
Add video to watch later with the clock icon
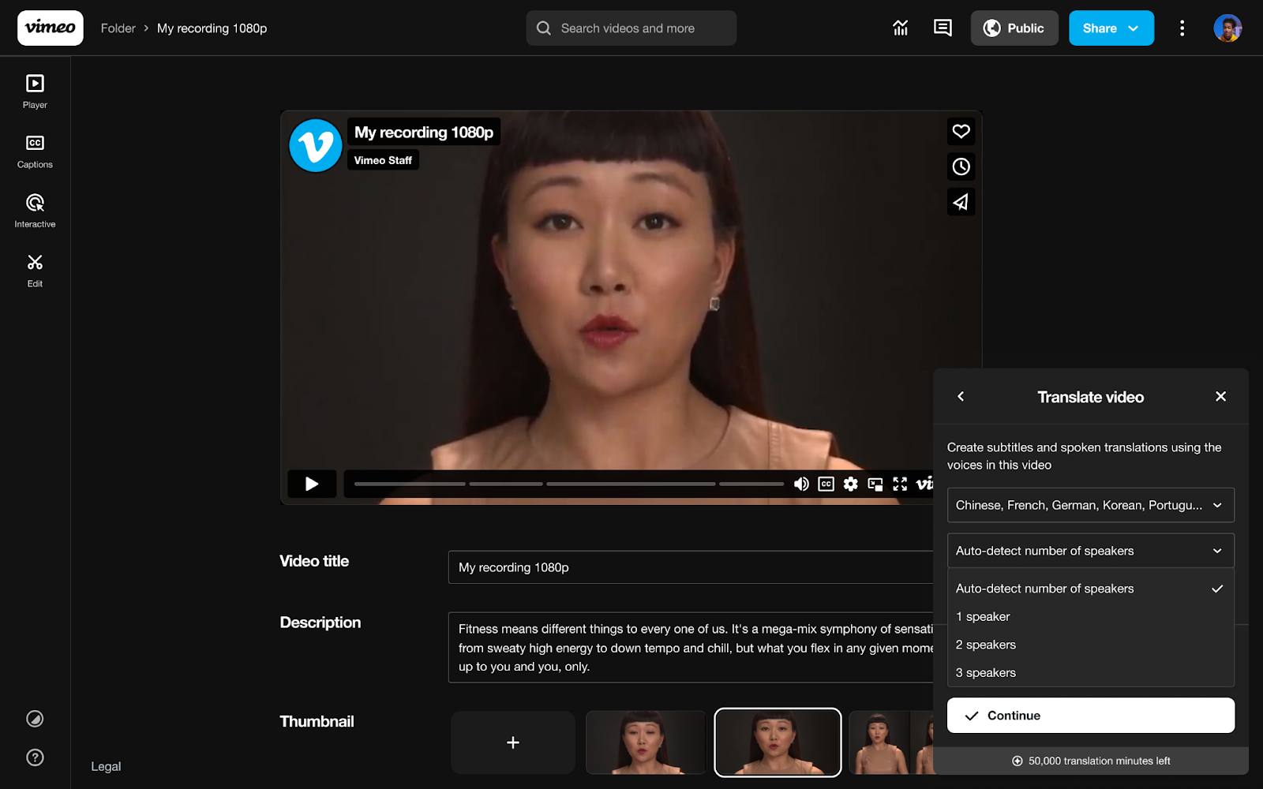961,166
